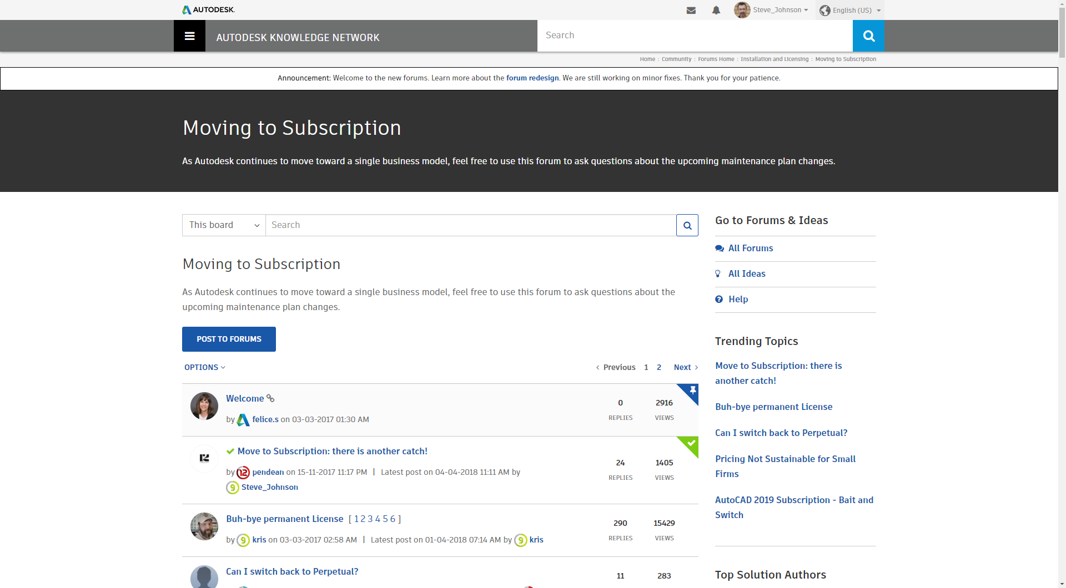The image size is (1066, 588).
Task: Open pendean user profile
Action: tap(268, 472)
